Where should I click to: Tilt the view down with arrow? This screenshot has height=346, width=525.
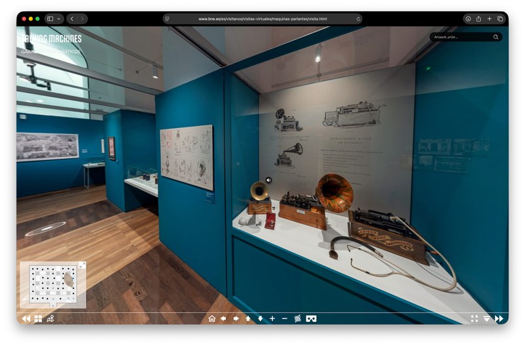coord(260,318)
